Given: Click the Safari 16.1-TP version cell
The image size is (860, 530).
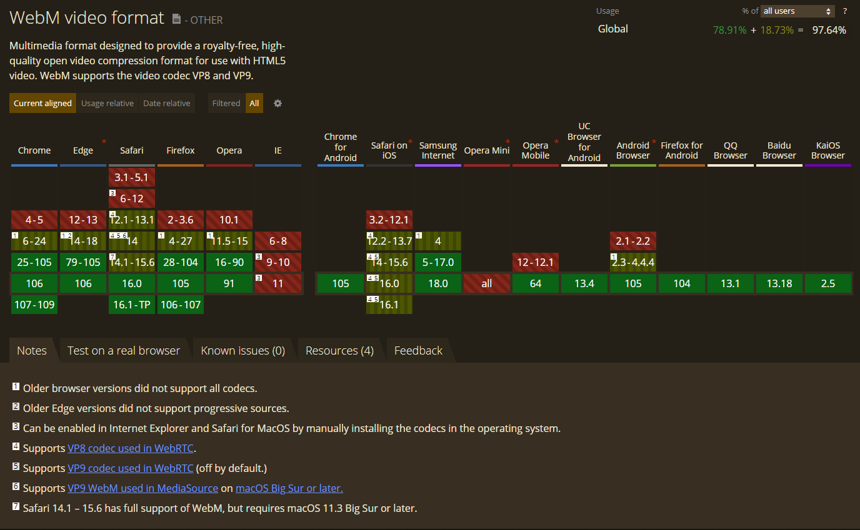Looking at the screenshot, I should 132,305.
